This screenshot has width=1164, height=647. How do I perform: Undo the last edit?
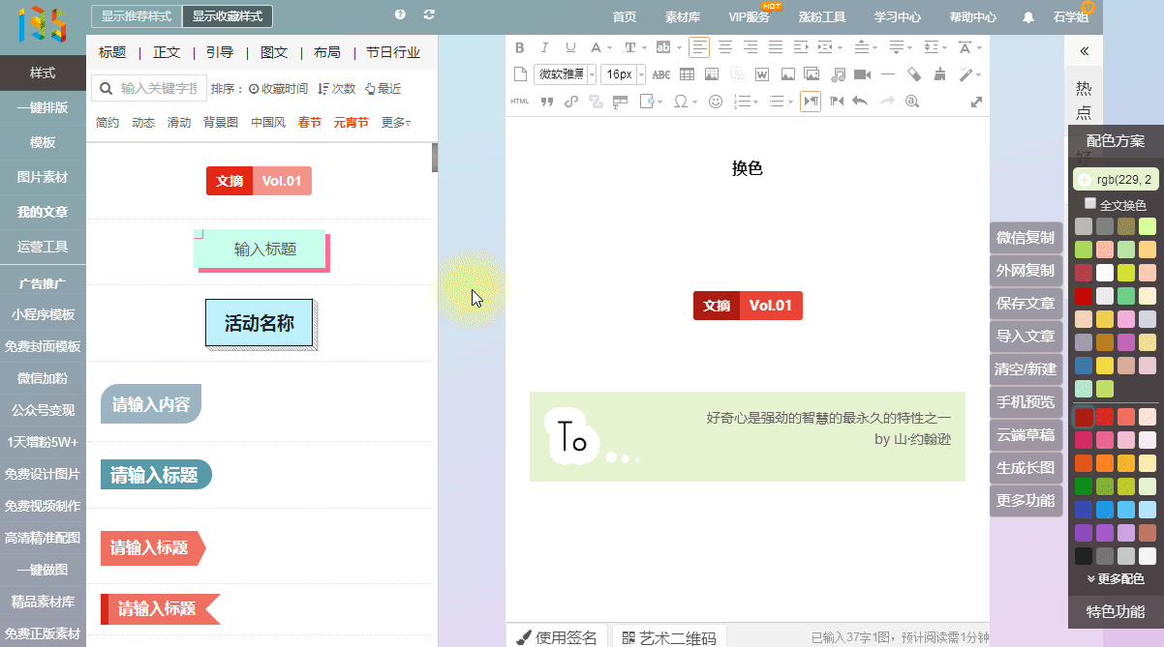pos(859,102)
